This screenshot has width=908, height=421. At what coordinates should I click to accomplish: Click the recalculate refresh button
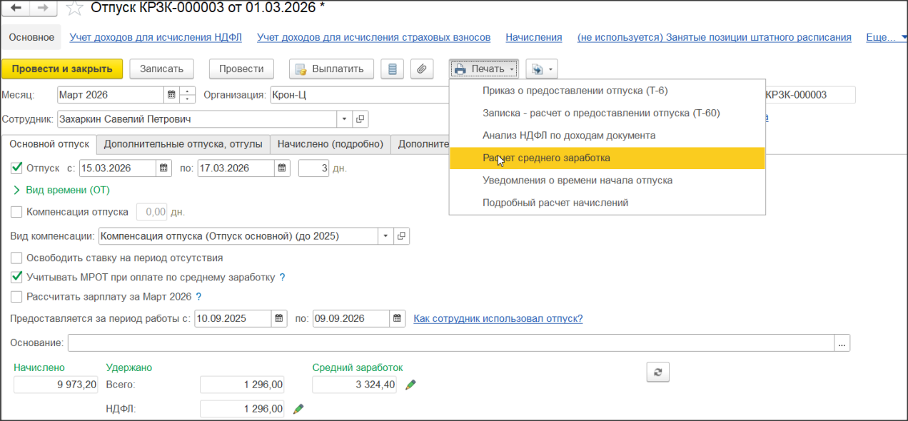657,372
